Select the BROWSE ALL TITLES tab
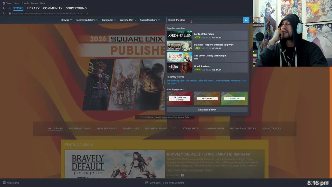 point(243,128)
